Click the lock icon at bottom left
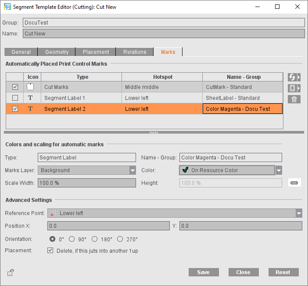This screenshot has height=286, width=308. pos(10,272)
